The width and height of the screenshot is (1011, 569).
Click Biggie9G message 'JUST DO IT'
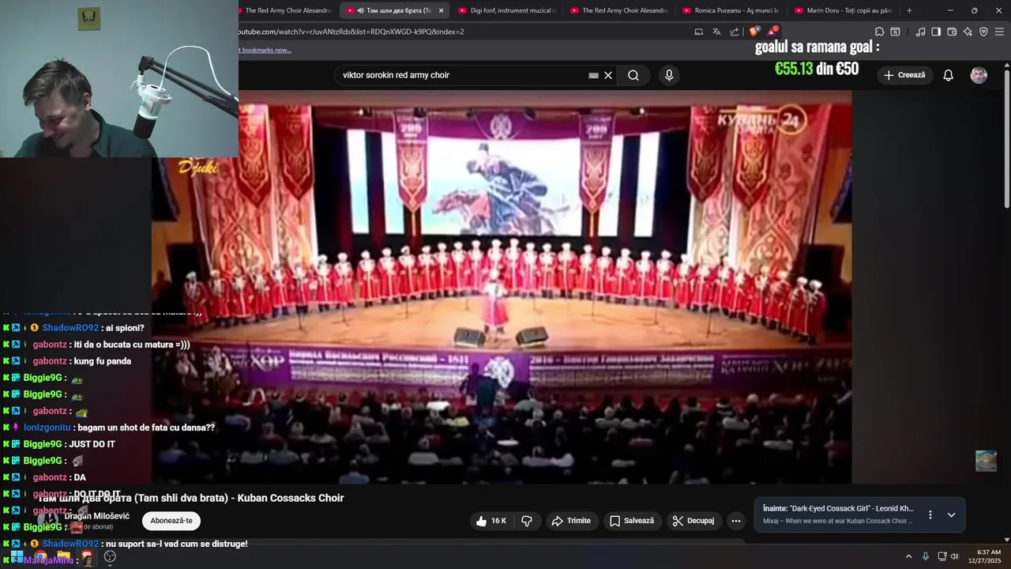pyautogui.click(x=92, y=444)
